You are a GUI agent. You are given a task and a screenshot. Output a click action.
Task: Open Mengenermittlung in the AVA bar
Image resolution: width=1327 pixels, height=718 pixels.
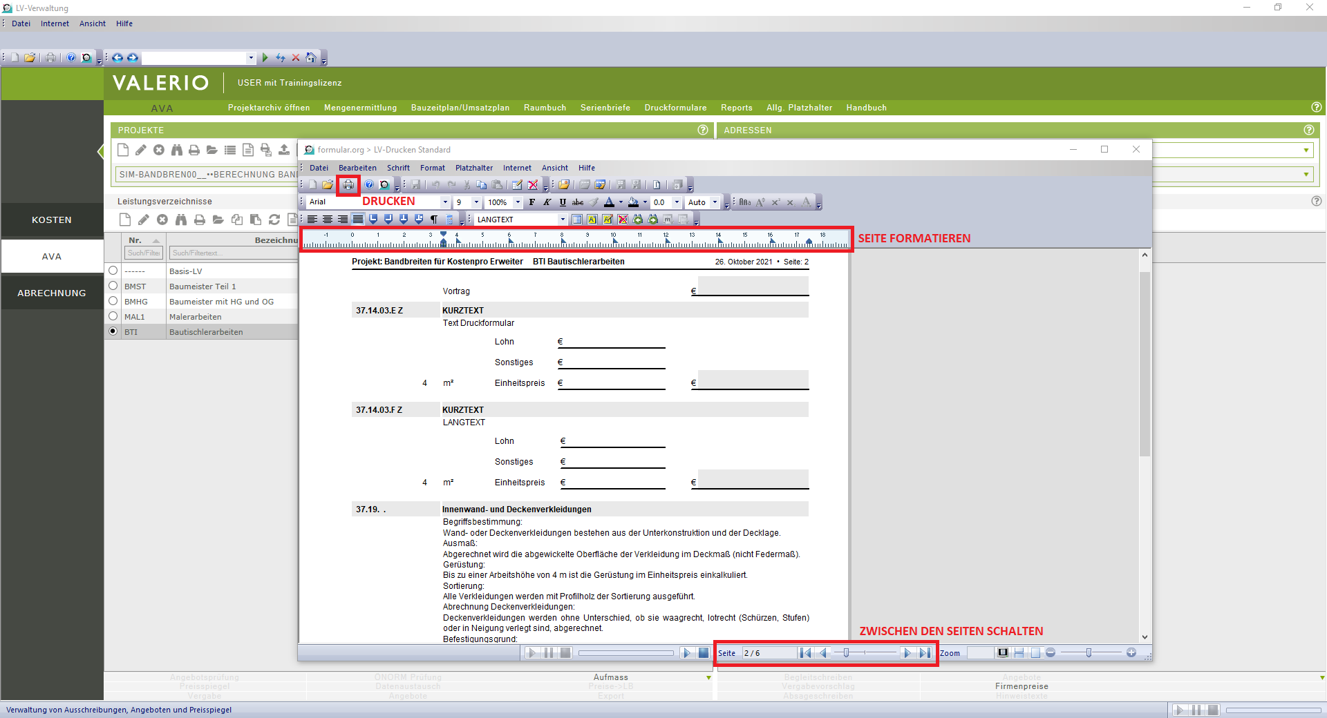[360, 108]
